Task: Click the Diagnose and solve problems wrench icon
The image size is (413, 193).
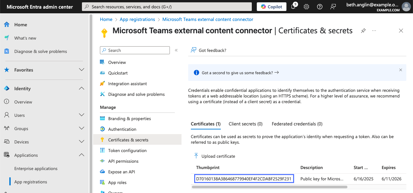Action: pyautogui.click(x=102, y=94)
